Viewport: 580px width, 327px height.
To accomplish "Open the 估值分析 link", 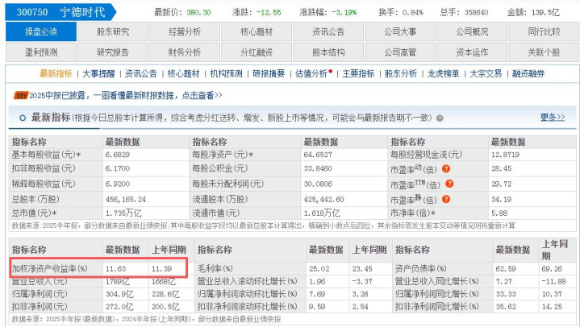I will pyautogui.click(x=311, y=73).
